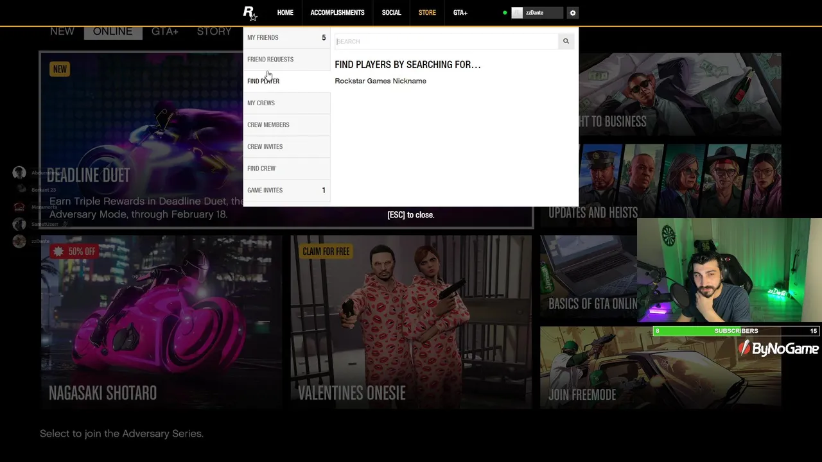Click the SametUzerr player avatar
Viewport: 822px width, 462px height.
pos(19,224)
